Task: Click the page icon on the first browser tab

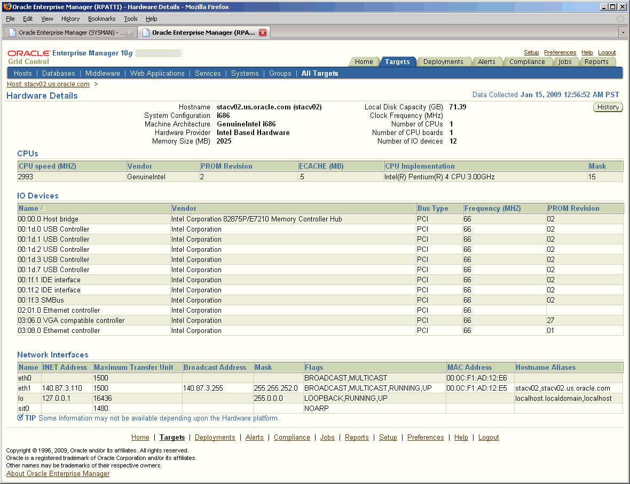Action: 12,32
